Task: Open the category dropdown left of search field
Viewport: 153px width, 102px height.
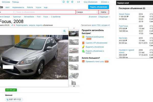Action: click(7, 12)
